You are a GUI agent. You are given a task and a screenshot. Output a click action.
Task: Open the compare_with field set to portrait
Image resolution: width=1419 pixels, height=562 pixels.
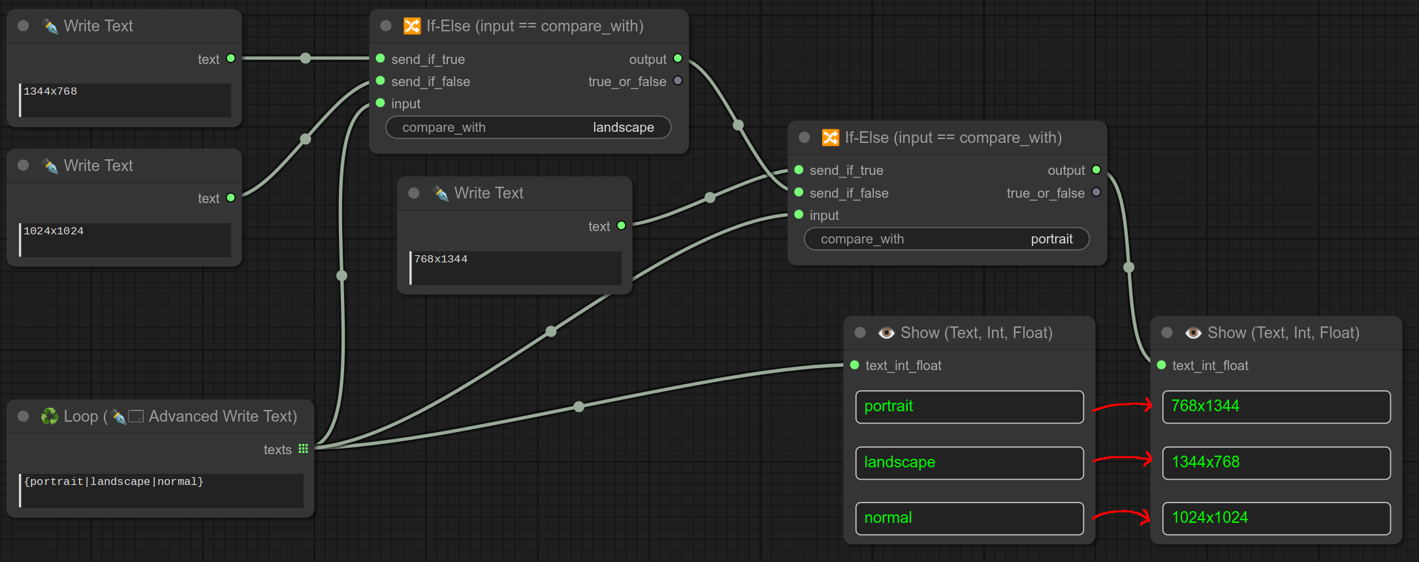click(x=946, y=239)
